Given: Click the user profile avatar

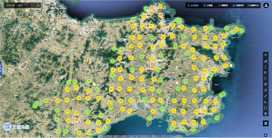Looking at the screenshot, I should point(266,5).
